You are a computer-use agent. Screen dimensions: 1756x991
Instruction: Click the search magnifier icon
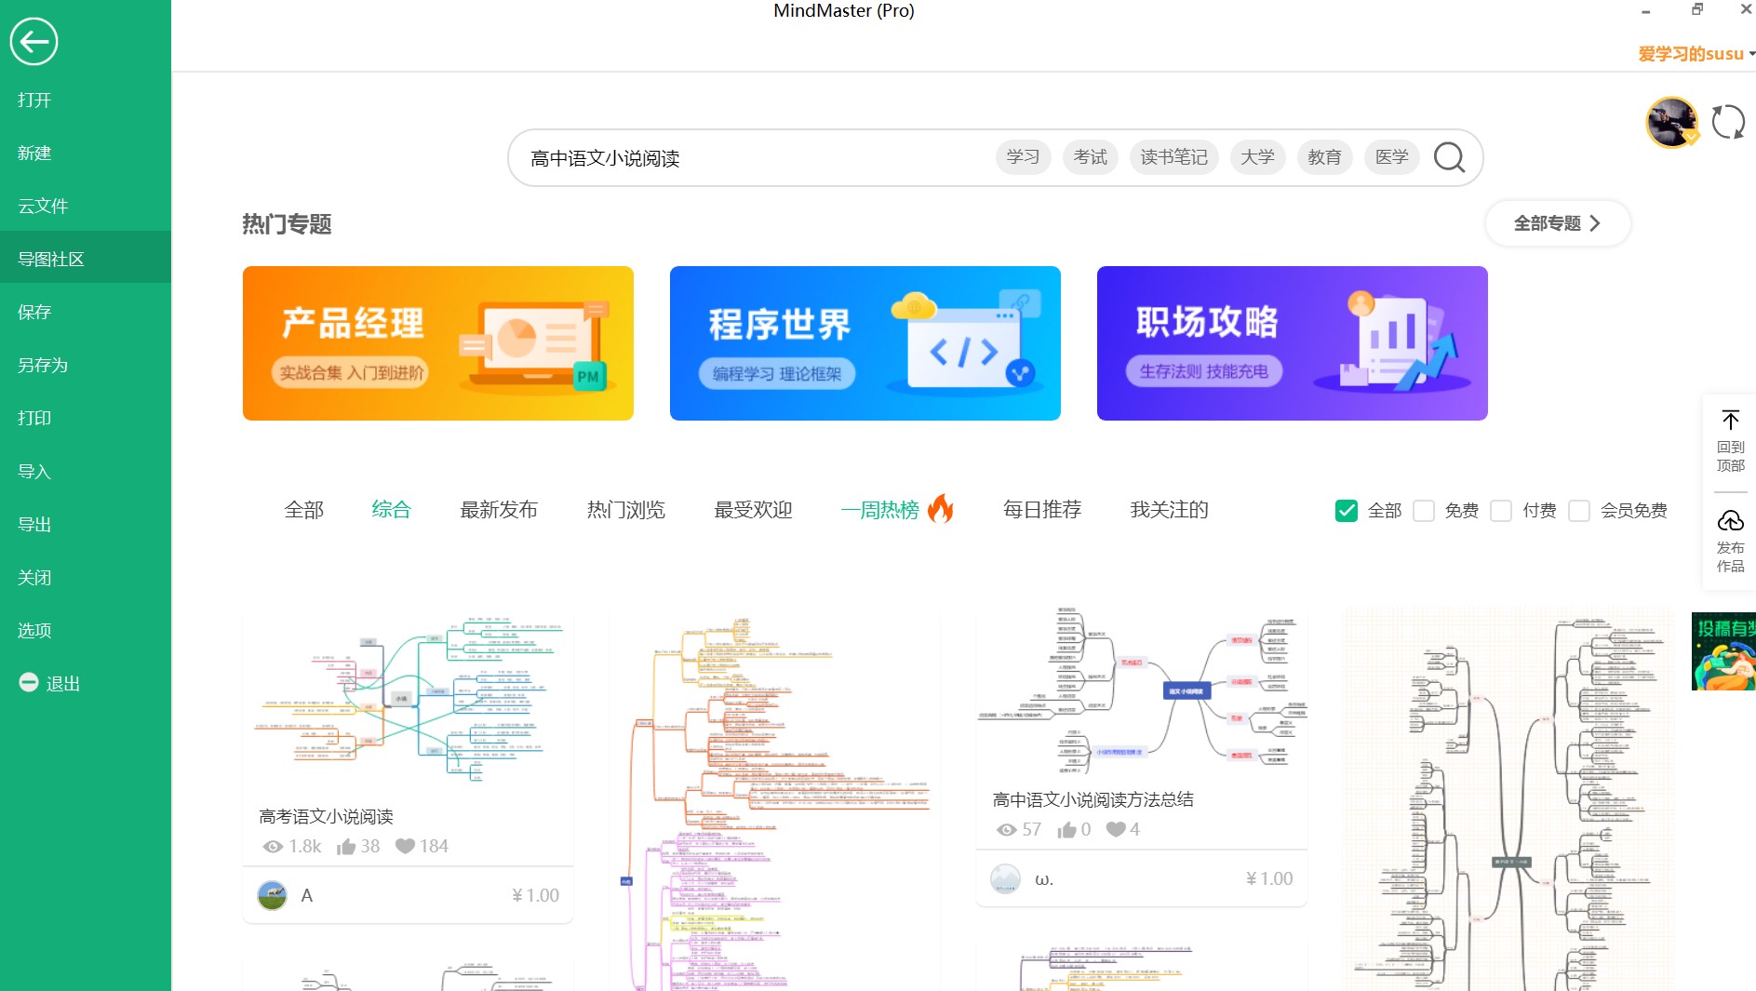coord(1449,157)
